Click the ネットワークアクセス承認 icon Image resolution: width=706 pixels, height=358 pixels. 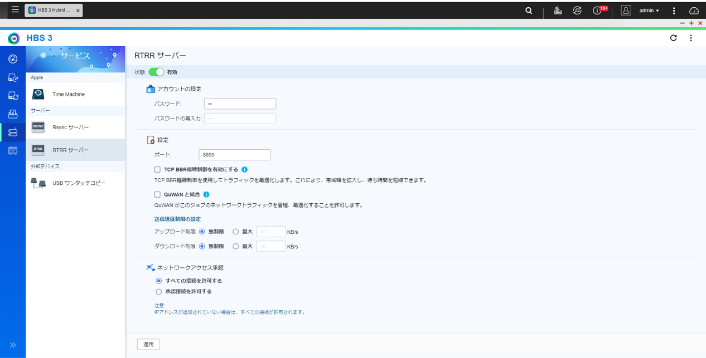point(150,268)
